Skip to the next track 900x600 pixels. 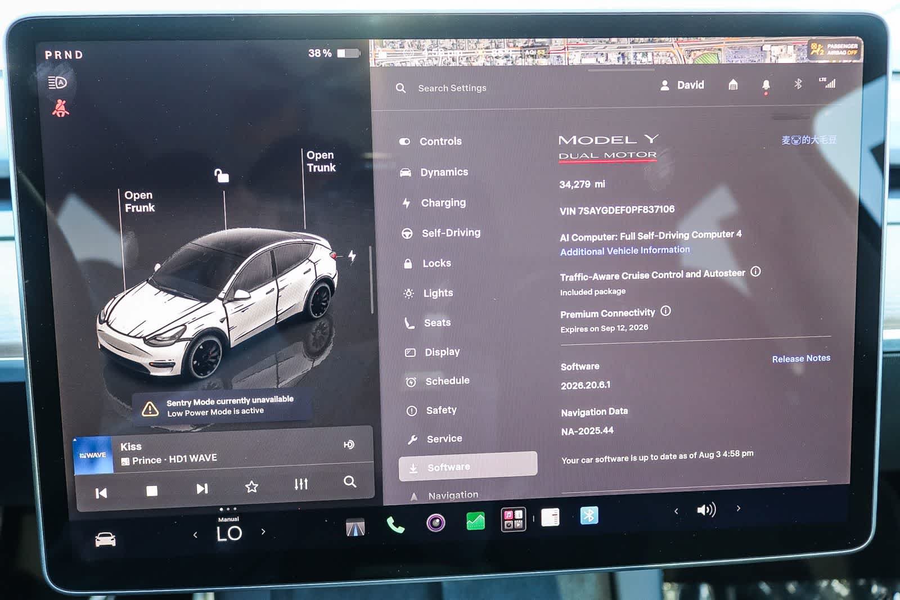click(x=202, y=489)
